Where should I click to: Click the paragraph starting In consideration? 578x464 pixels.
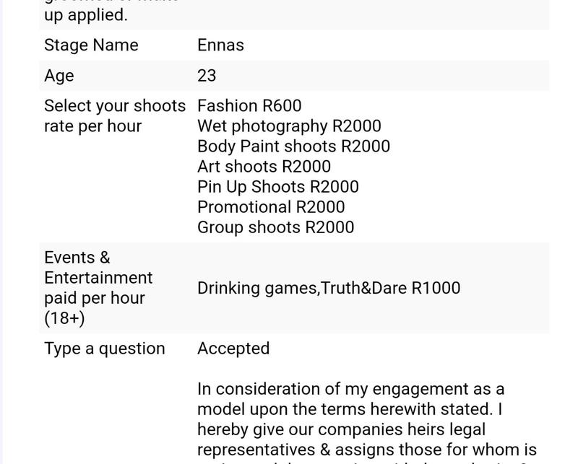367,420
